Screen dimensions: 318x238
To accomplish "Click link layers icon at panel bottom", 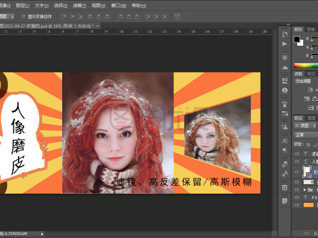I will pos(307,233).
